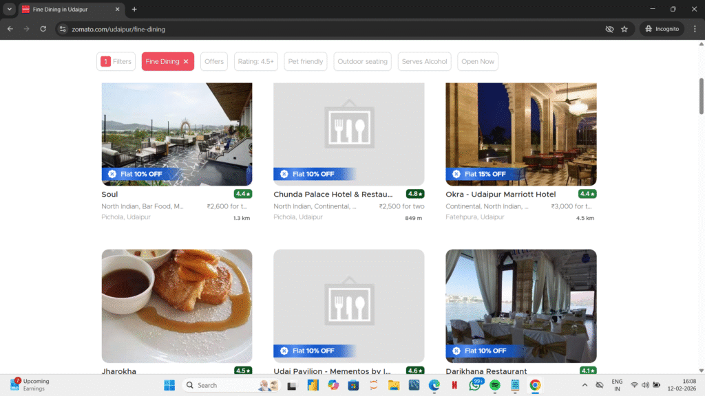Reload the page with refresh icon
705x396 pixels.
(43, 29)
